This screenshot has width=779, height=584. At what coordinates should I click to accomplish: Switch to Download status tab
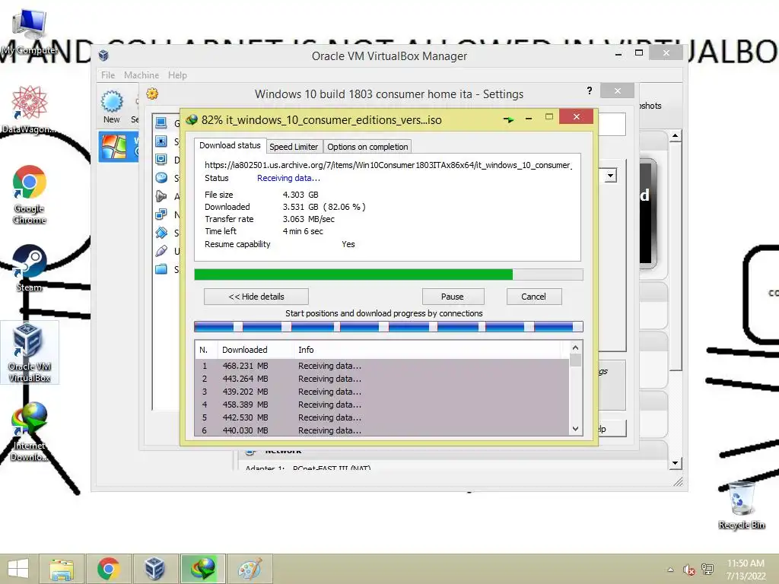[230, 145]
